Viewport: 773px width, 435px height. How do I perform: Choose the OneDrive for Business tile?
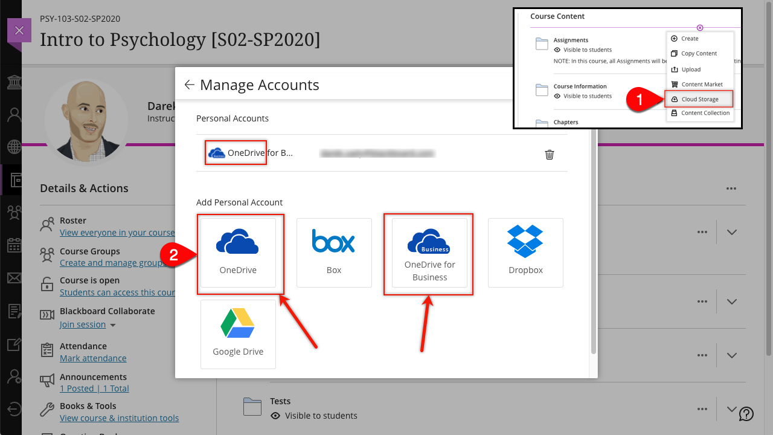[429, 253]
